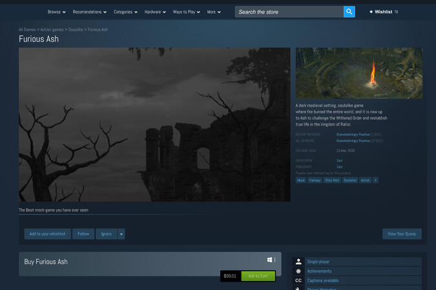
Task: Select the Story Rich tag
Action: 332,180
